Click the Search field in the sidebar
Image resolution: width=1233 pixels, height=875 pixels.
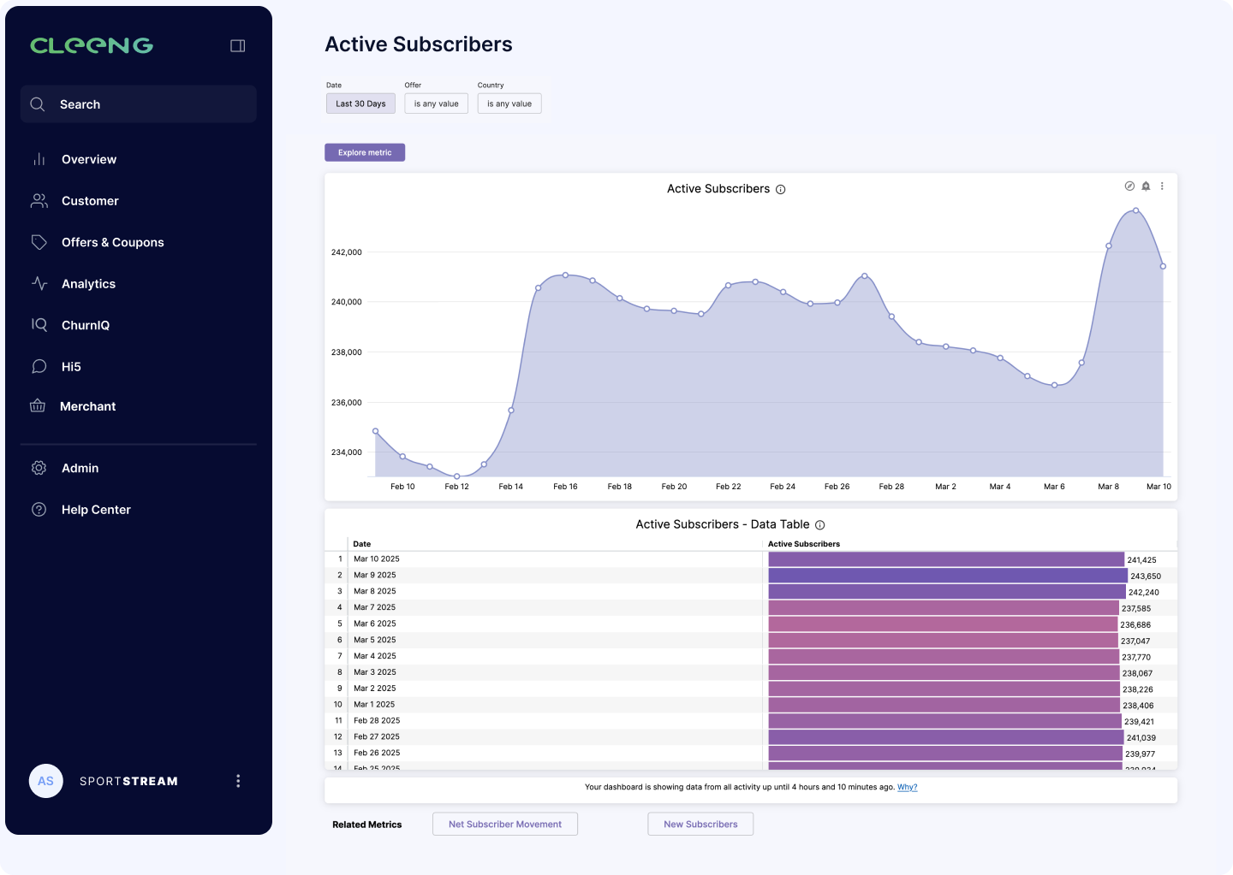pos(139,104)
